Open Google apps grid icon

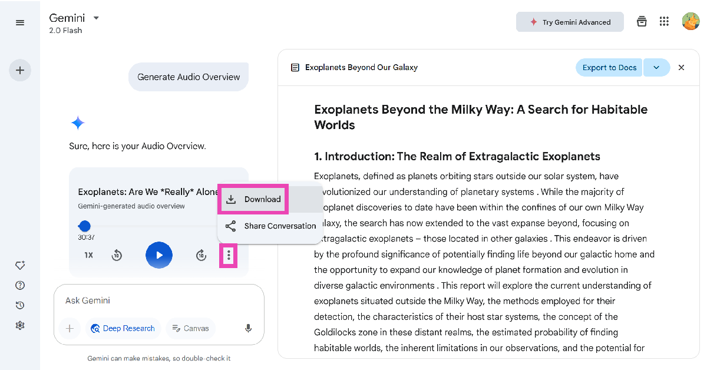(x=664, y=22)
